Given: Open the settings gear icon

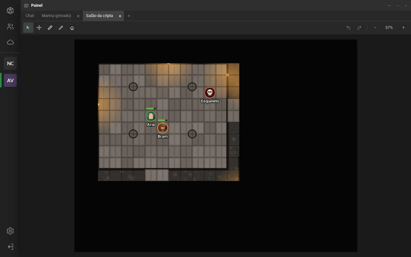Looking at the screenshot, I should point(10,231).
